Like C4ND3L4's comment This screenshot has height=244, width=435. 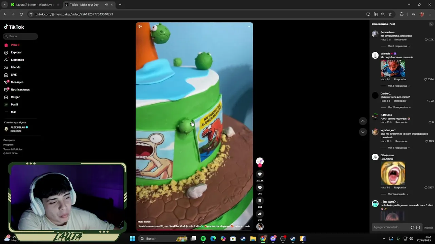(x=430, y=122)
